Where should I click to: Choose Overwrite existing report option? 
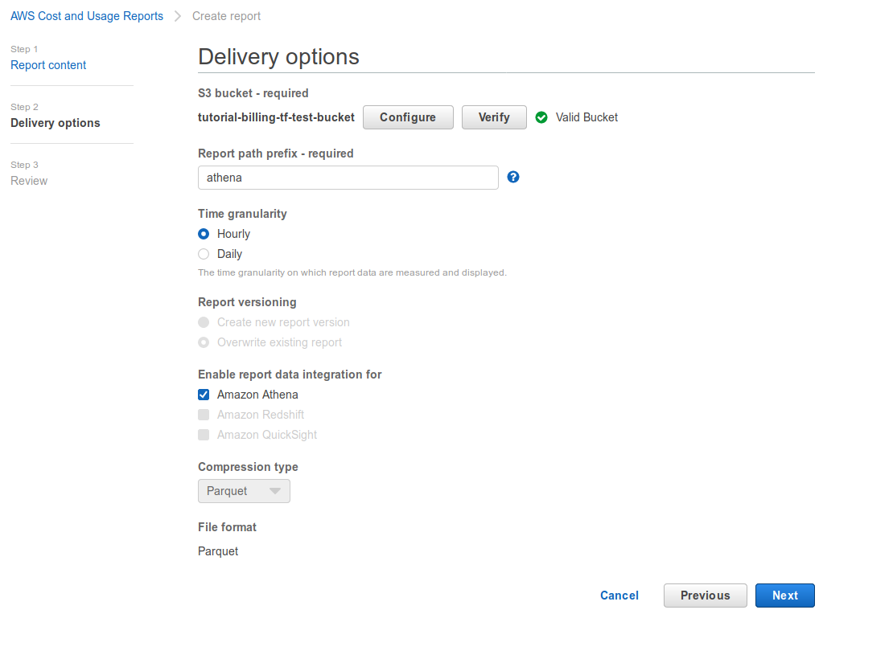pos(204,342)
